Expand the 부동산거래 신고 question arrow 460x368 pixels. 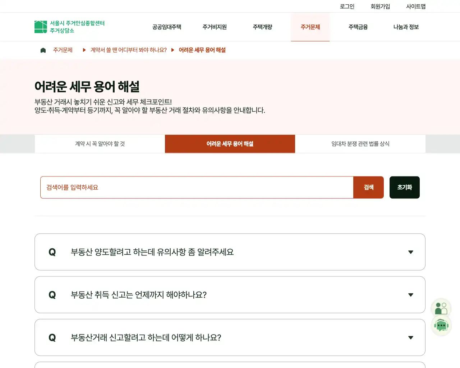(x=410, y=338)
